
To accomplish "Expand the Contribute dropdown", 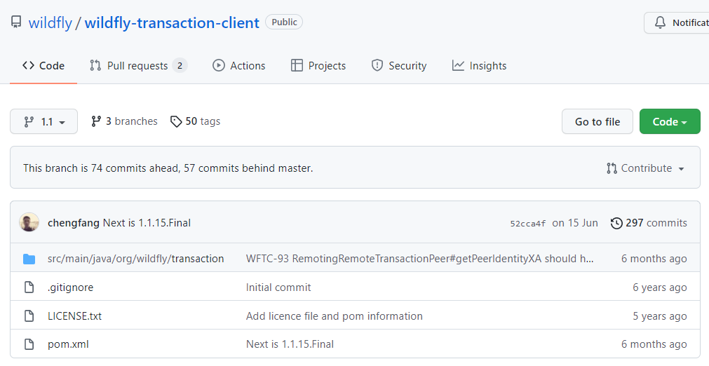I will coord(645,168).
